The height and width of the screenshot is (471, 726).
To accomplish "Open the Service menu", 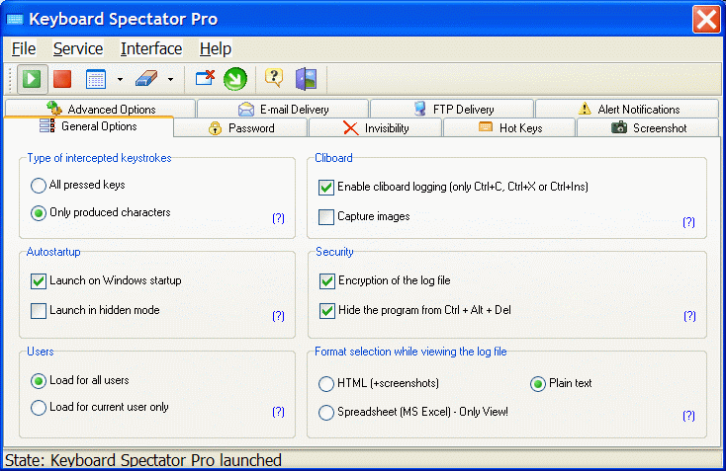I will (78, 48).
